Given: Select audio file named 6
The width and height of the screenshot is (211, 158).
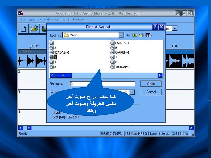Looking at the screenshot, I should (114, 48).
